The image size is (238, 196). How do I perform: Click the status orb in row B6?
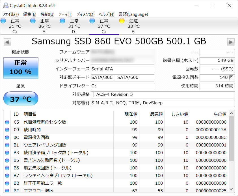click(7, 168)
